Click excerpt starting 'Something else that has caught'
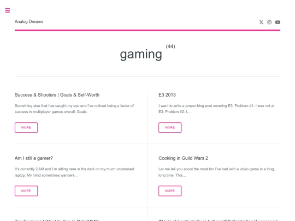The image size is (295, 221). point(74,109)
